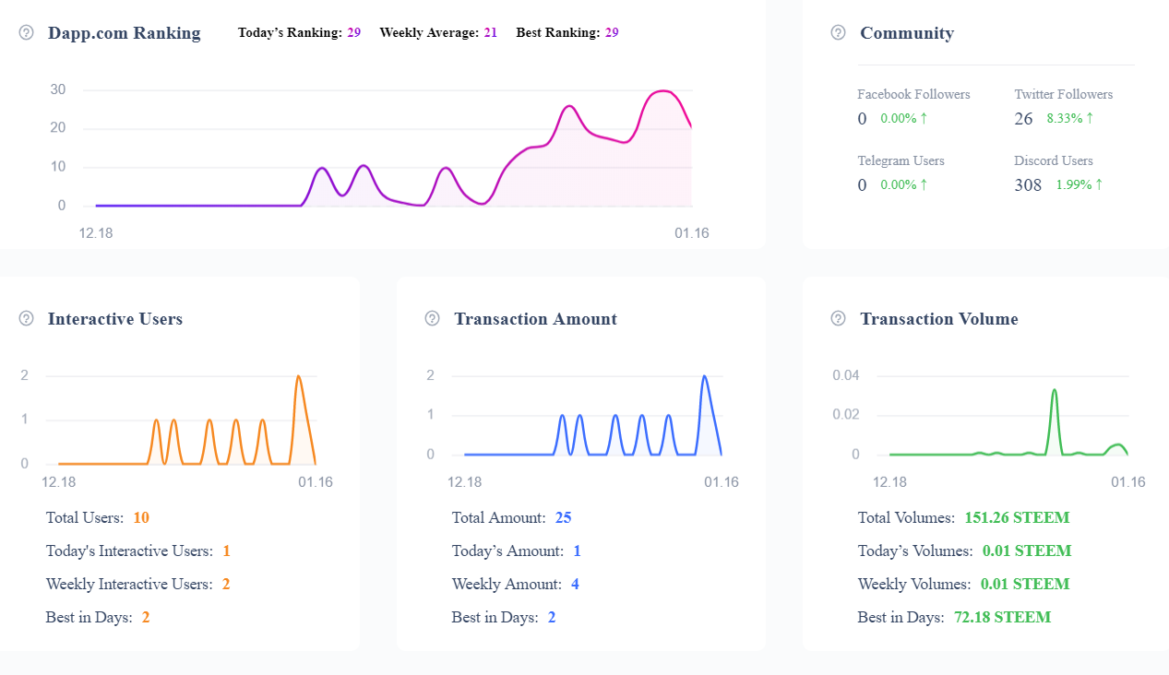Viewport: 1169px width, 675px height.
Task: Click the Best in Days 72.18 STEEM value
Action: click(x=1001, y=617)
